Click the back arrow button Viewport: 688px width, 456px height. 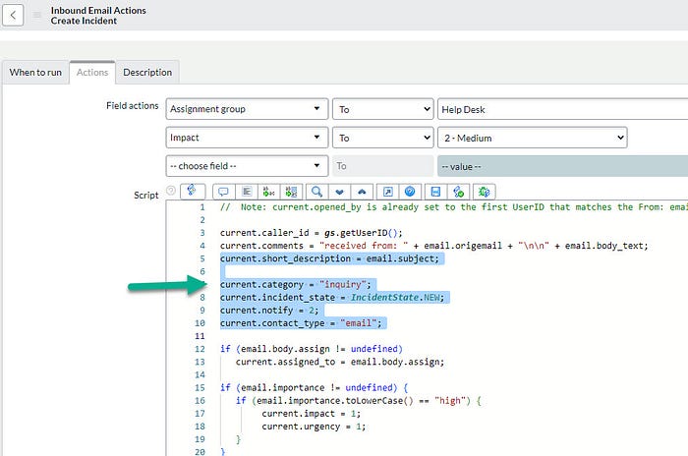click(15, 16)
